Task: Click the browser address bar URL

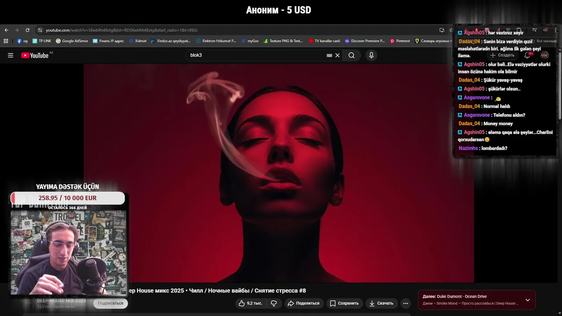Action: [122, 30]
